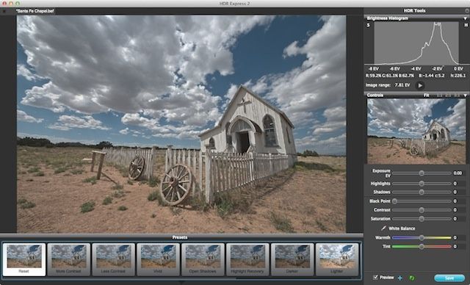Click the Saturation slider handle
The image size is (470, 285).
click(x=422, y=219)
